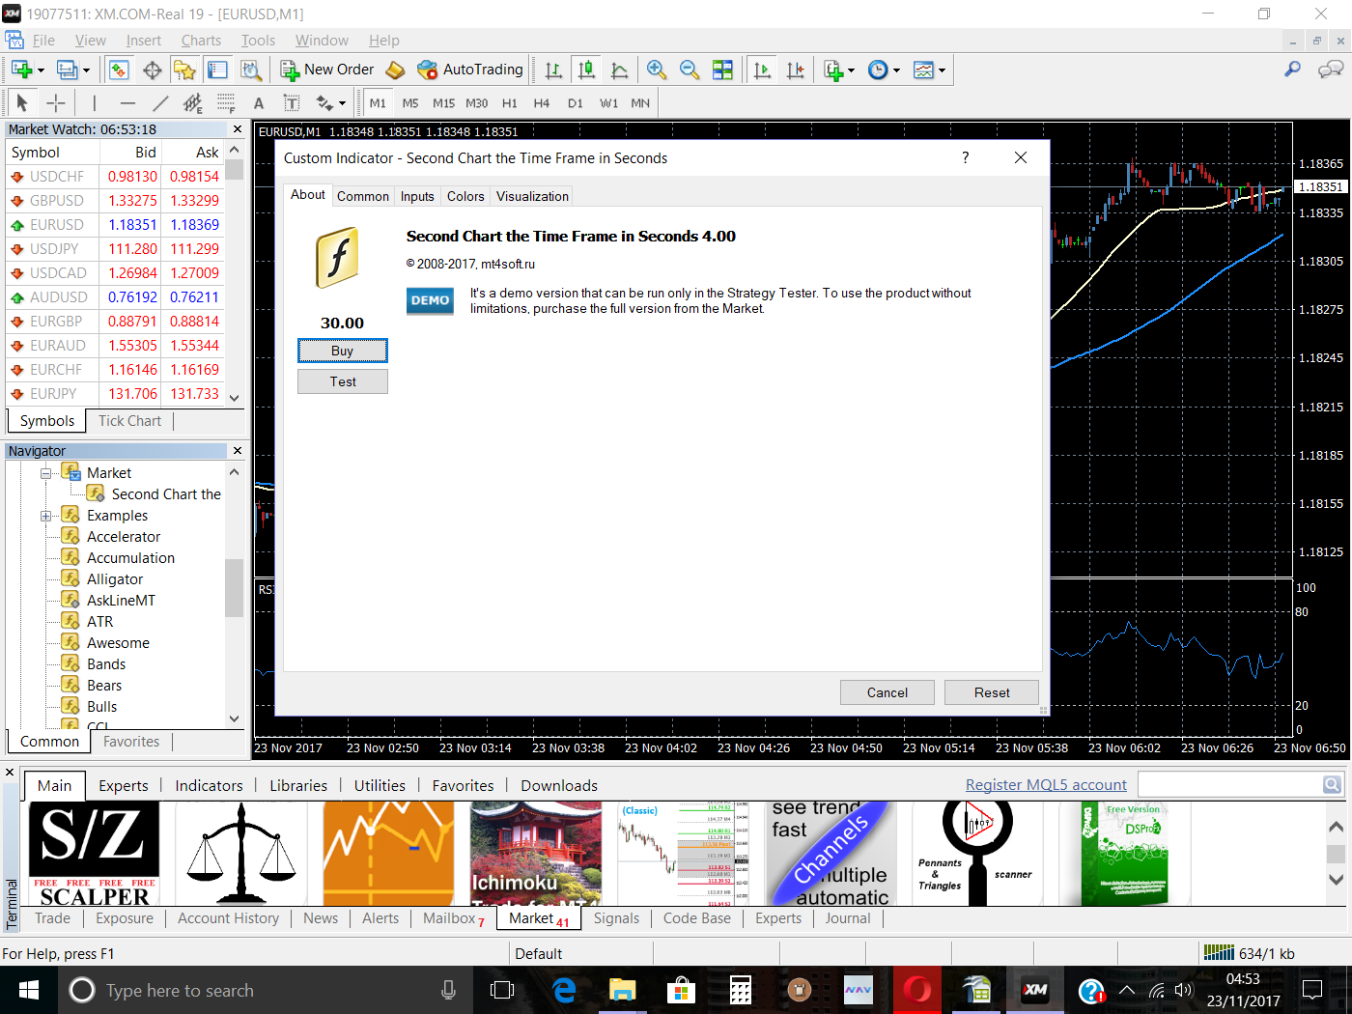The width and height of the screenshot is (1352, 1014).
Task: Open the Opera browser taskbar icon
Action: click(916, 990)
